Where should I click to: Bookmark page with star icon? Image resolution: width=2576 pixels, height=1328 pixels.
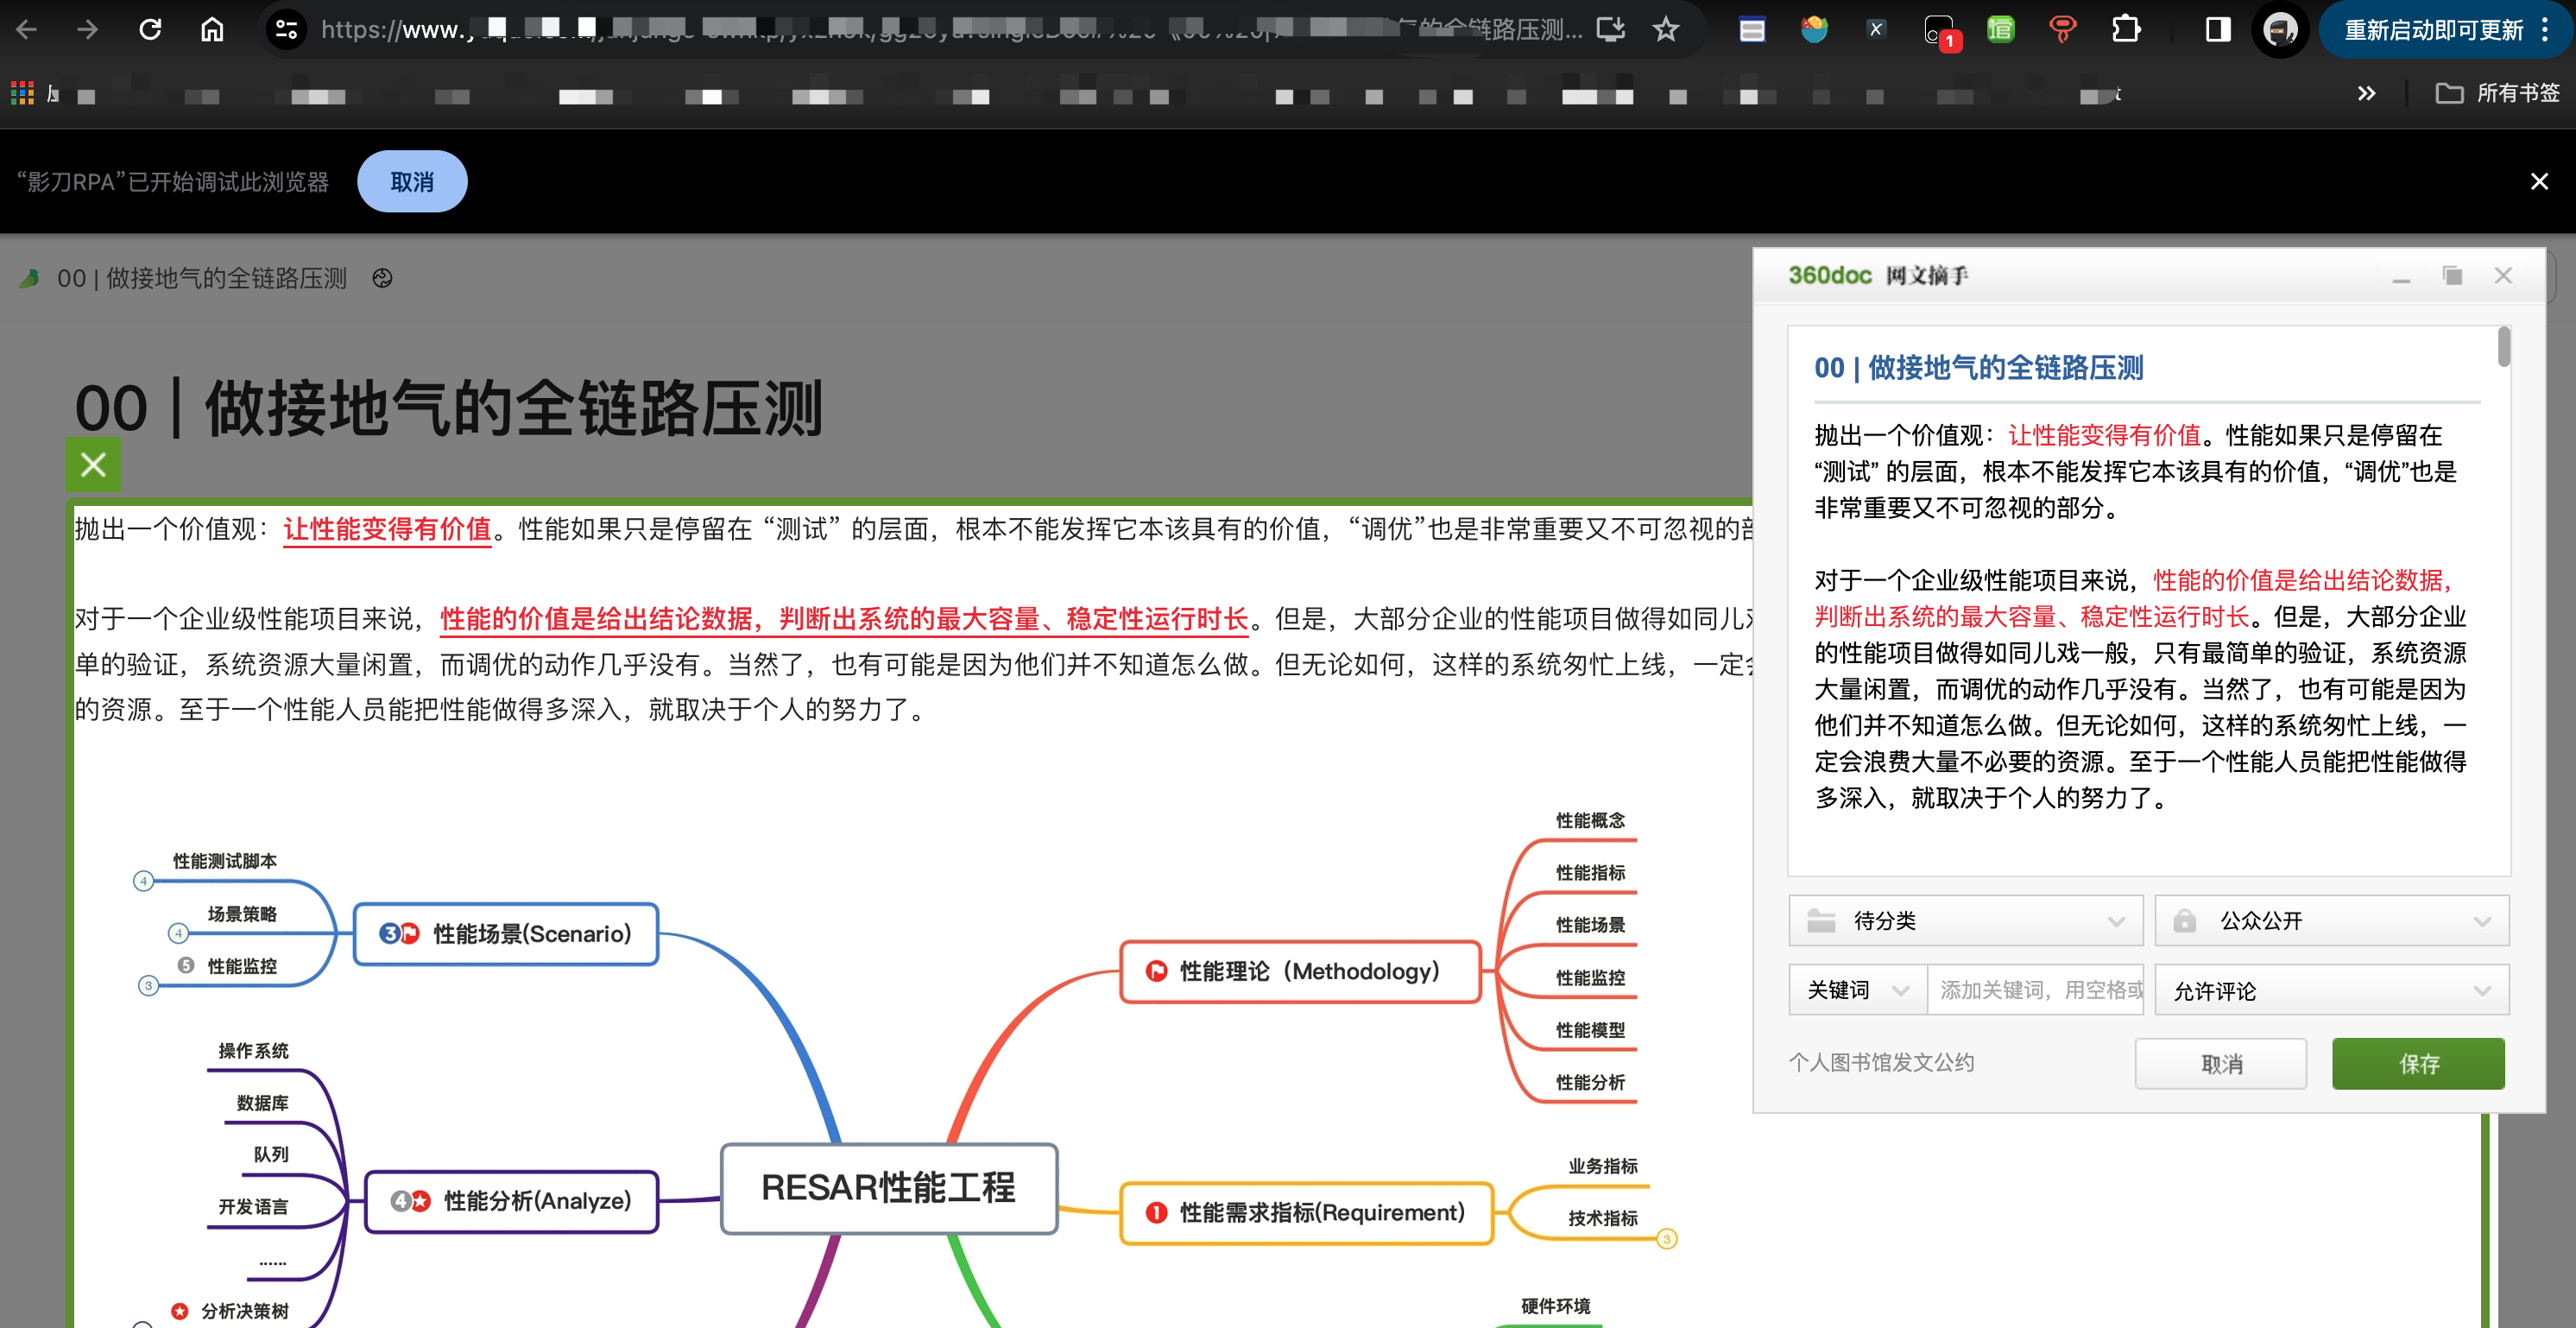coord(1665,30)
